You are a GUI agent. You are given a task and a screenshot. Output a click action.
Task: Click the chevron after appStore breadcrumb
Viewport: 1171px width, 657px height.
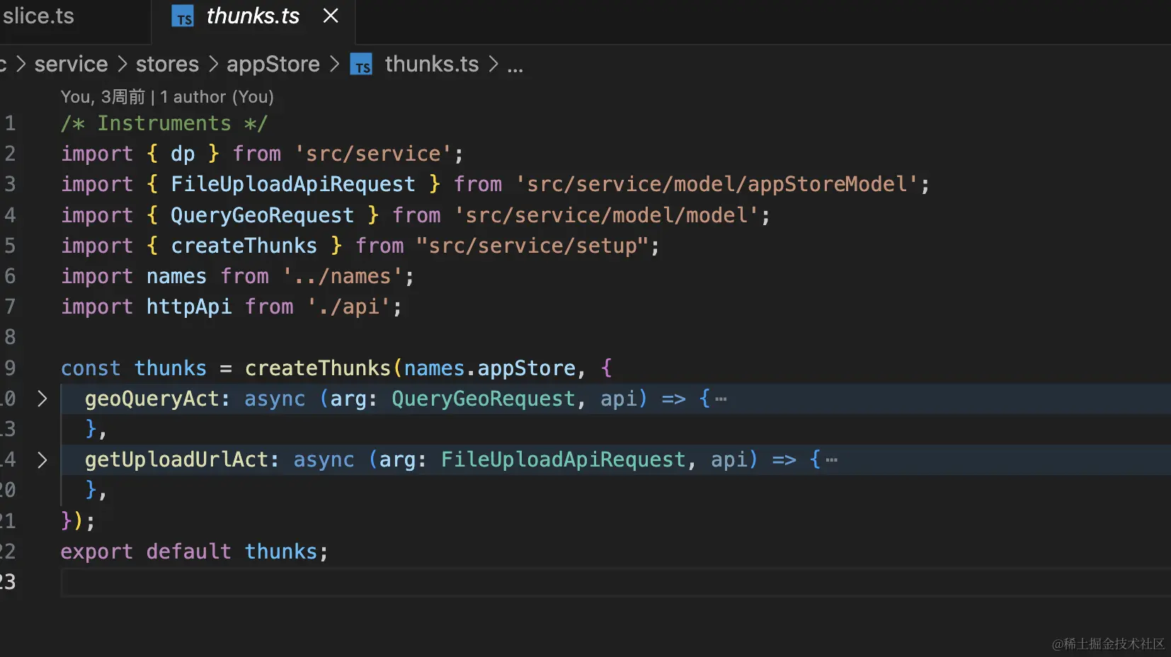coord(335,64)
